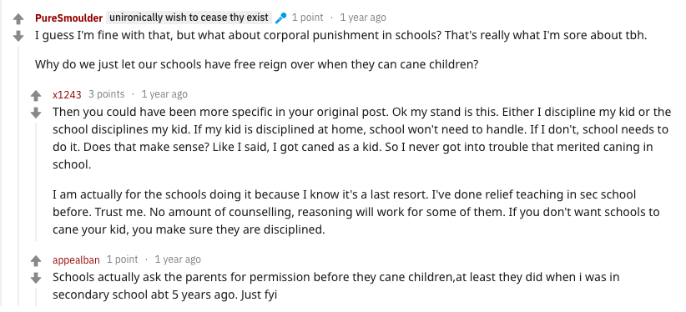Open permalink via PureSmoulder's '1 year ago' timestamp
The width and height of the screenshot is (686, 312).
coord(363,18)
